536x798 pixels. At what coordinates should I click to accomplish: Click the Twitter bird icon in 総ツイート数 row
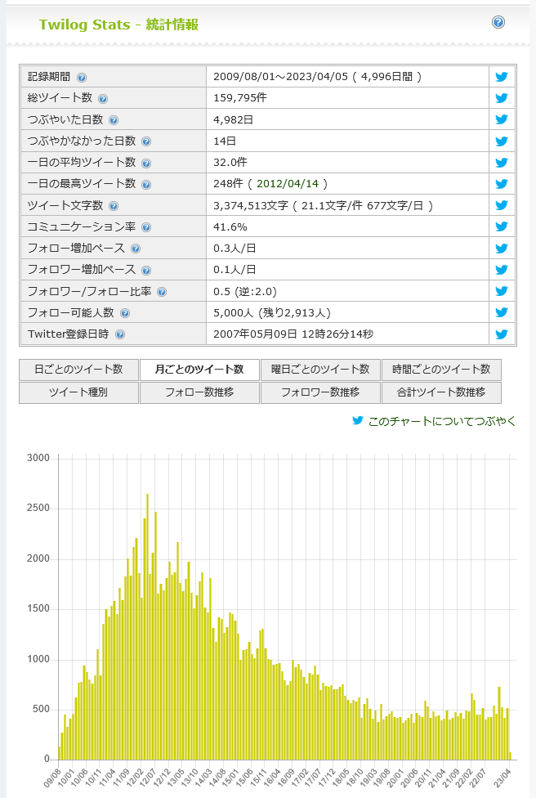click(x=502, y=98)
